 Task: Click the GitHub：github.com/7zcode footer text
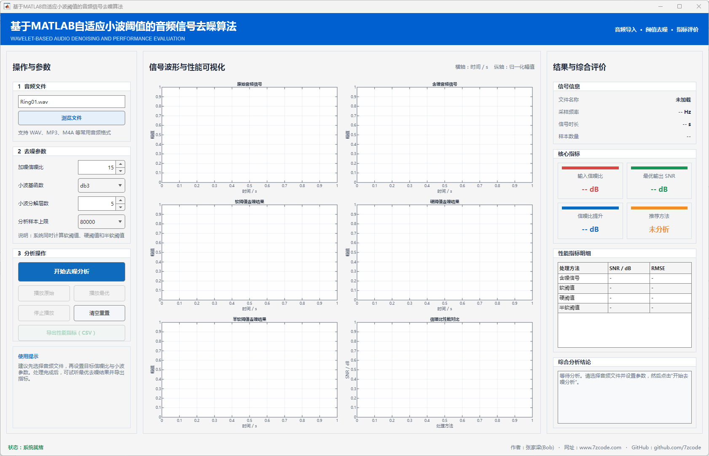tap(666, 448)
